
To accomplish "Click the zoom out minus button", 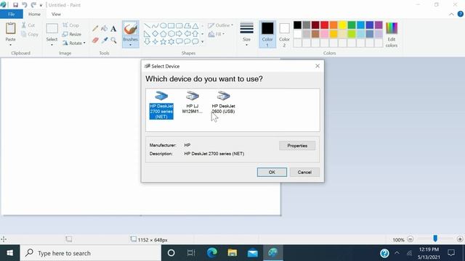I will (x=410, y=239).
